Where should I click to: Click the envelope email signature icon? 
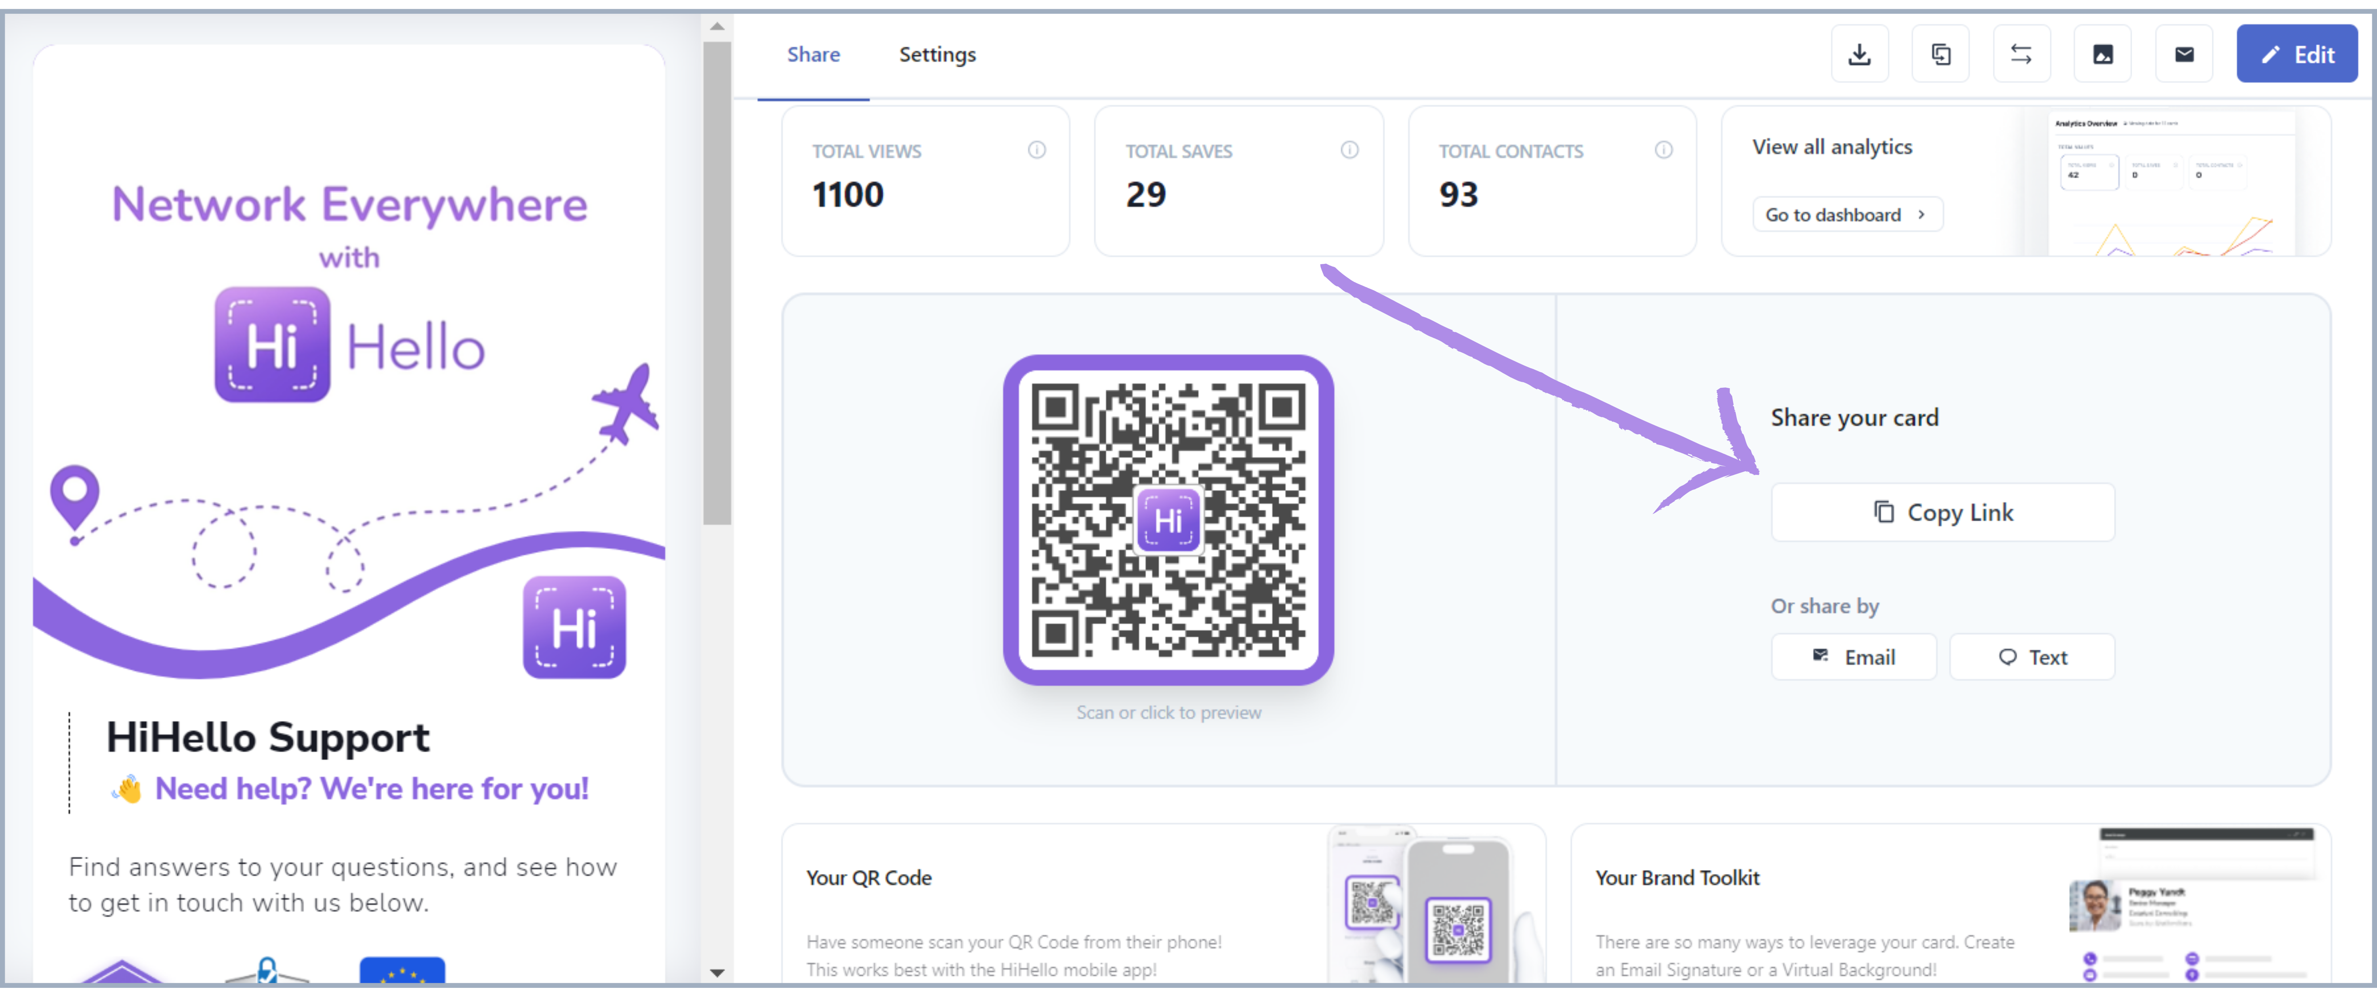tap(2183, 54)
